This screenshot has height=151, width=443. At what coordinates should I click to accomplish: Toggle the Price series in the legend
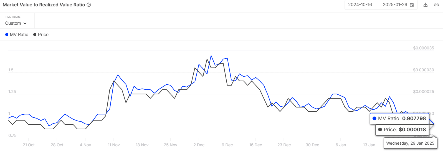[x=41, y=35]
